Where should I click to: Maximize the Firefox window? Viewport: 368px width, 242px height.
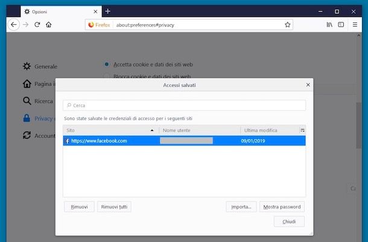point(337,11)
